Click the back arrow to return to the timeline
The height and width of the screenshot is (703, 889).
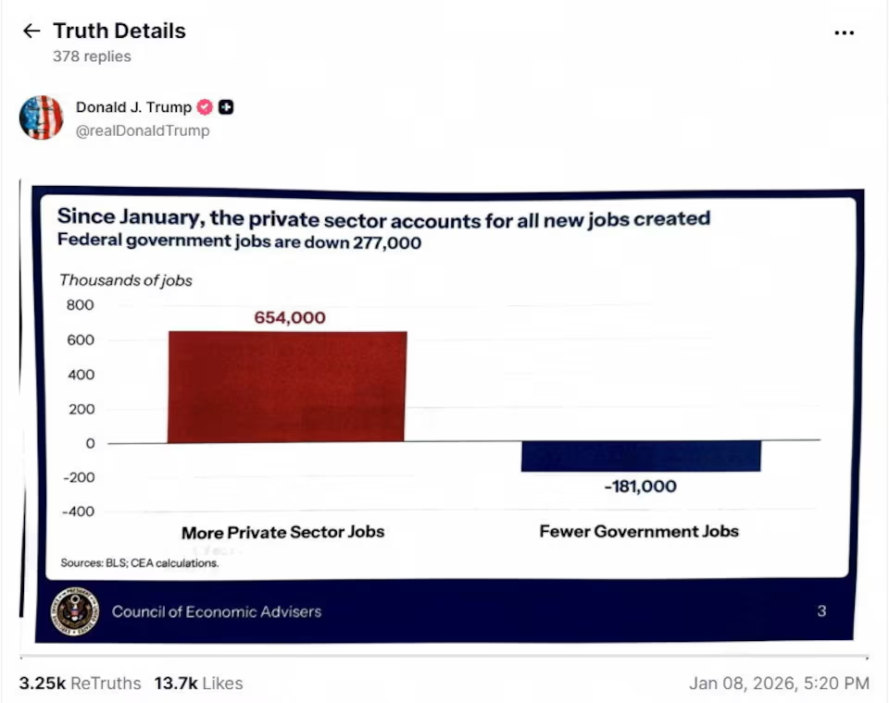(x=31, y=31)
